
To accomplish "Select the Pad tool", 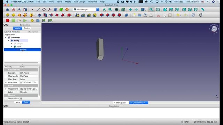I will (8, 15).
